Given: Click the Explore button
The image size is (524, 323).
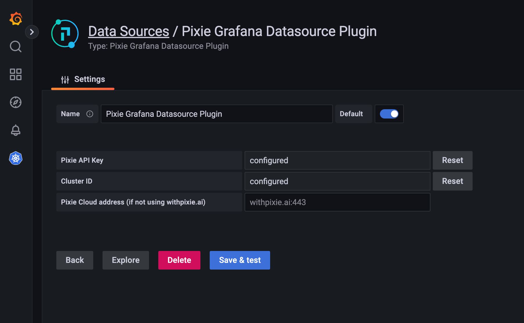Looking at the screenshot, I should tap(125, 260).
